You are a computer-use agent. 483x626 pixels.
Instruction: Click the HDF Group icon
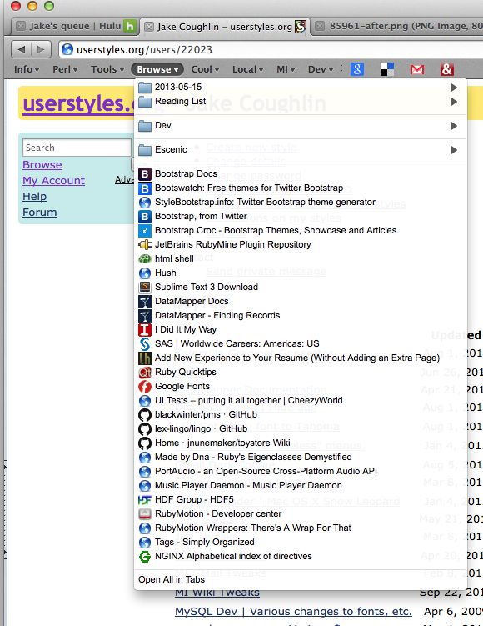pyautogui.click(x=145, y=500)
